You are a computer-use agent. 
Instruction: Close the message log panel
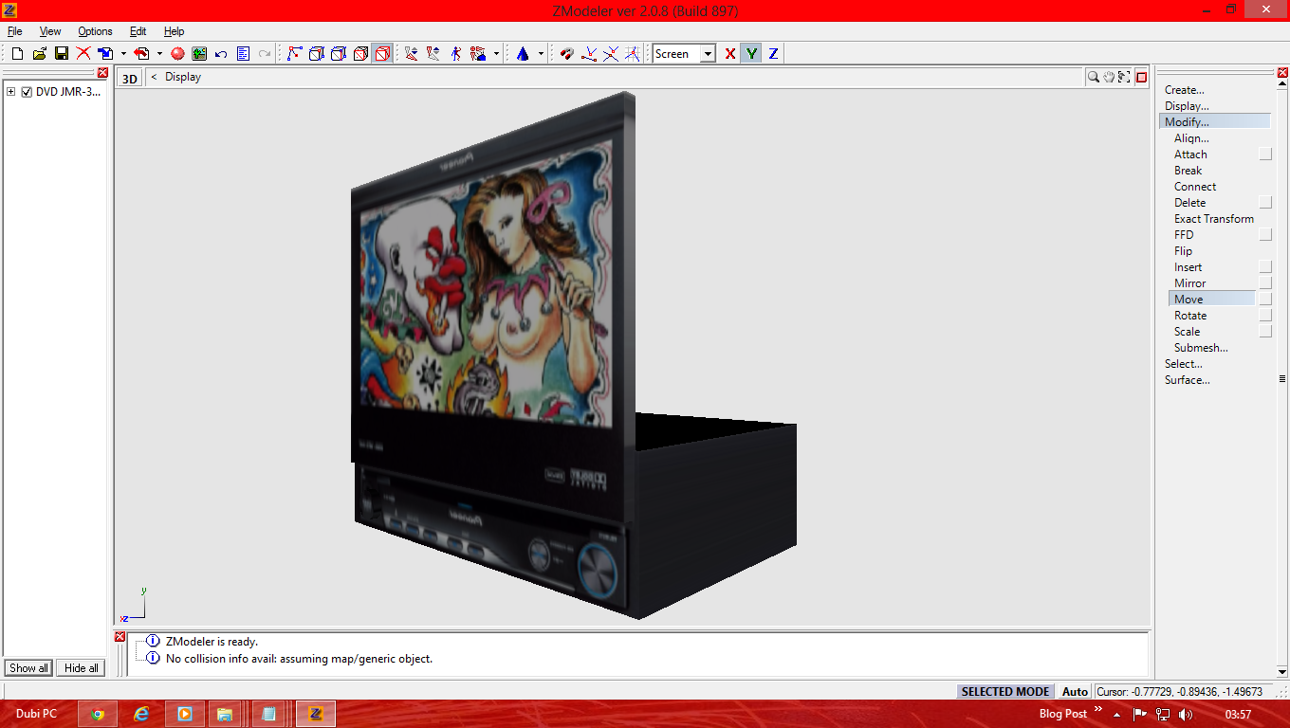(120, 636)
